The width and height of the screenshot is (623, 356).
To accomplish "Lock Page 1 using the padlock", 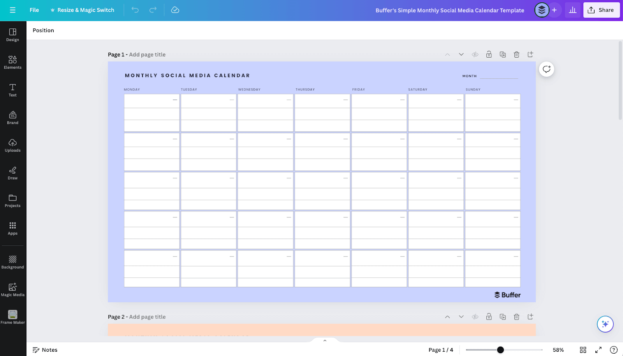I will pos(489,54).
